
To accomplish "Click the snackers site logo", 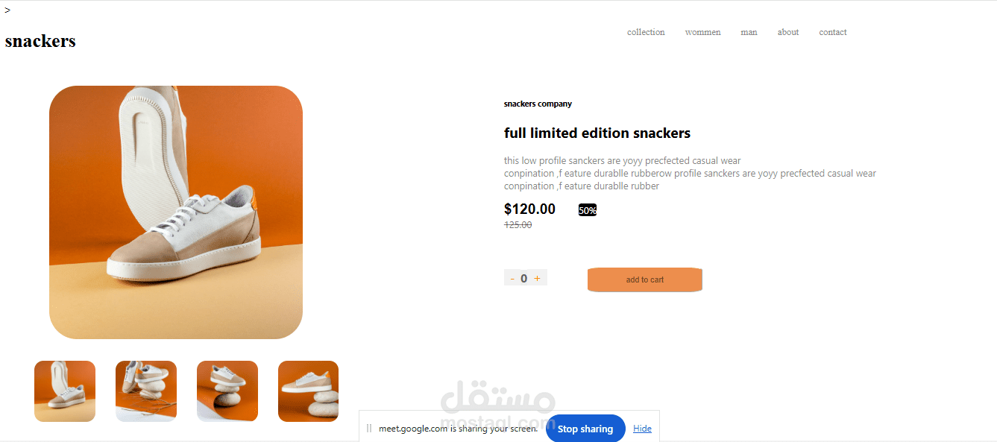I will coord(40,41).
